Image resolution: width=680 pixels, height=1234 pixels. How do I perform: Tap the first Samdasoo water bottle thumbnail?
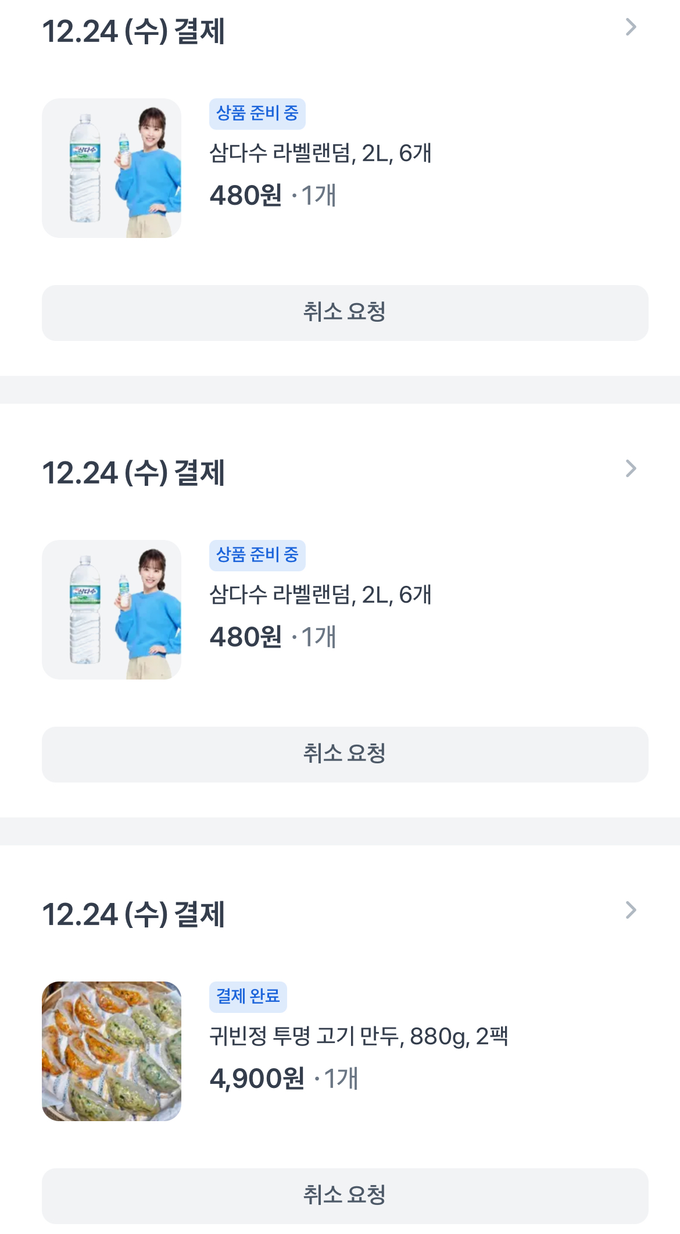point(112,168)
